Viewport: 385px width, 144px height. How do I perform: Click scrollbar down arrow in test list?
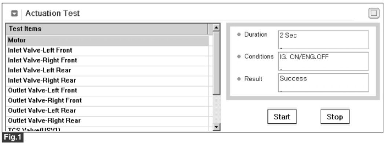pos(216,127)
